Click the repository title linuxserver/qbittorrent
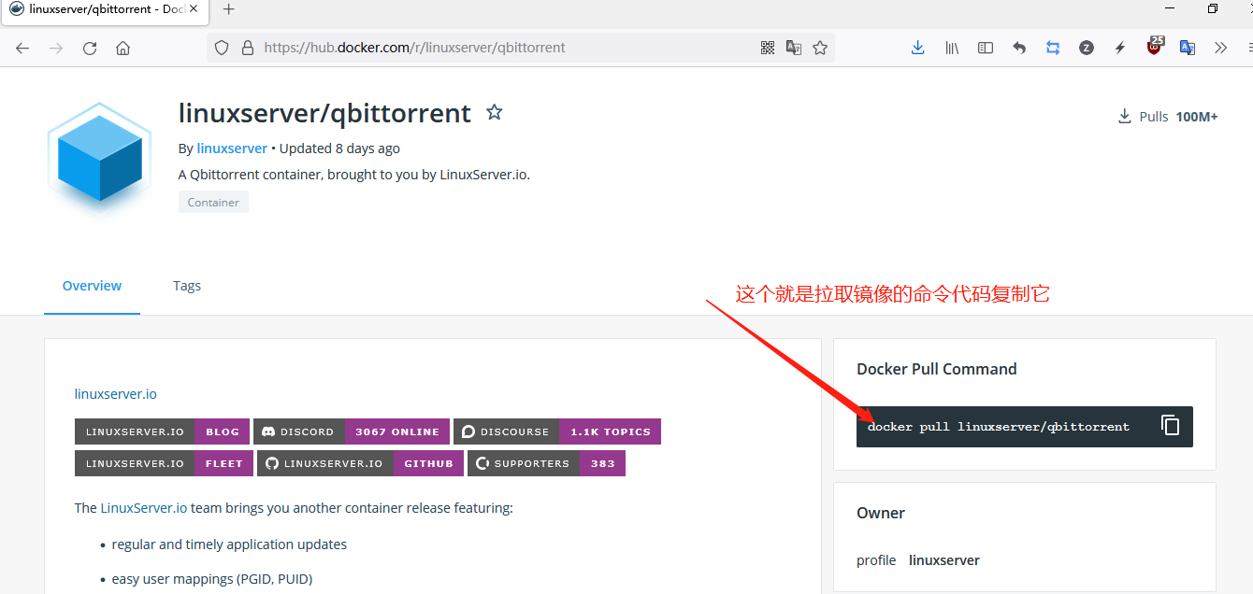1253x594 pixels. pyautogui.click(x=324, y=113)
